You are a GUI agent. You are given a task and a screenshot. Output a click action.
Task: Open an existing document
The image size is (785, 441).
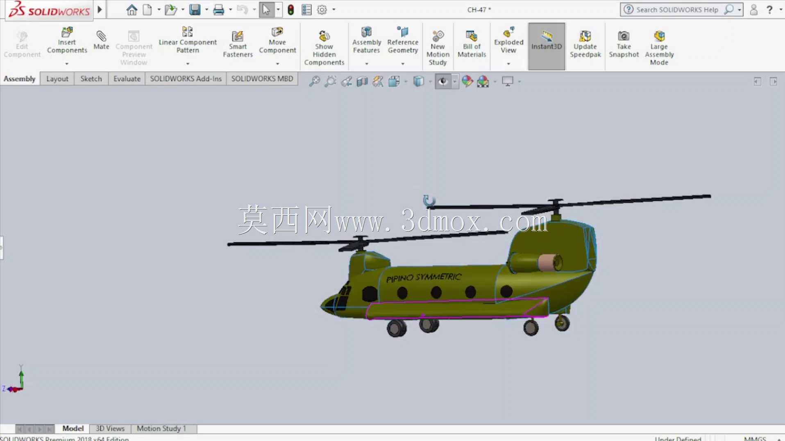[x=170, y=9]
